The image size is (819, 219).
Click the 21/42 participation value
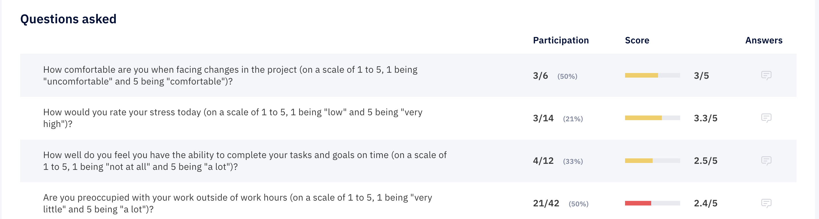tap(546, 203)
